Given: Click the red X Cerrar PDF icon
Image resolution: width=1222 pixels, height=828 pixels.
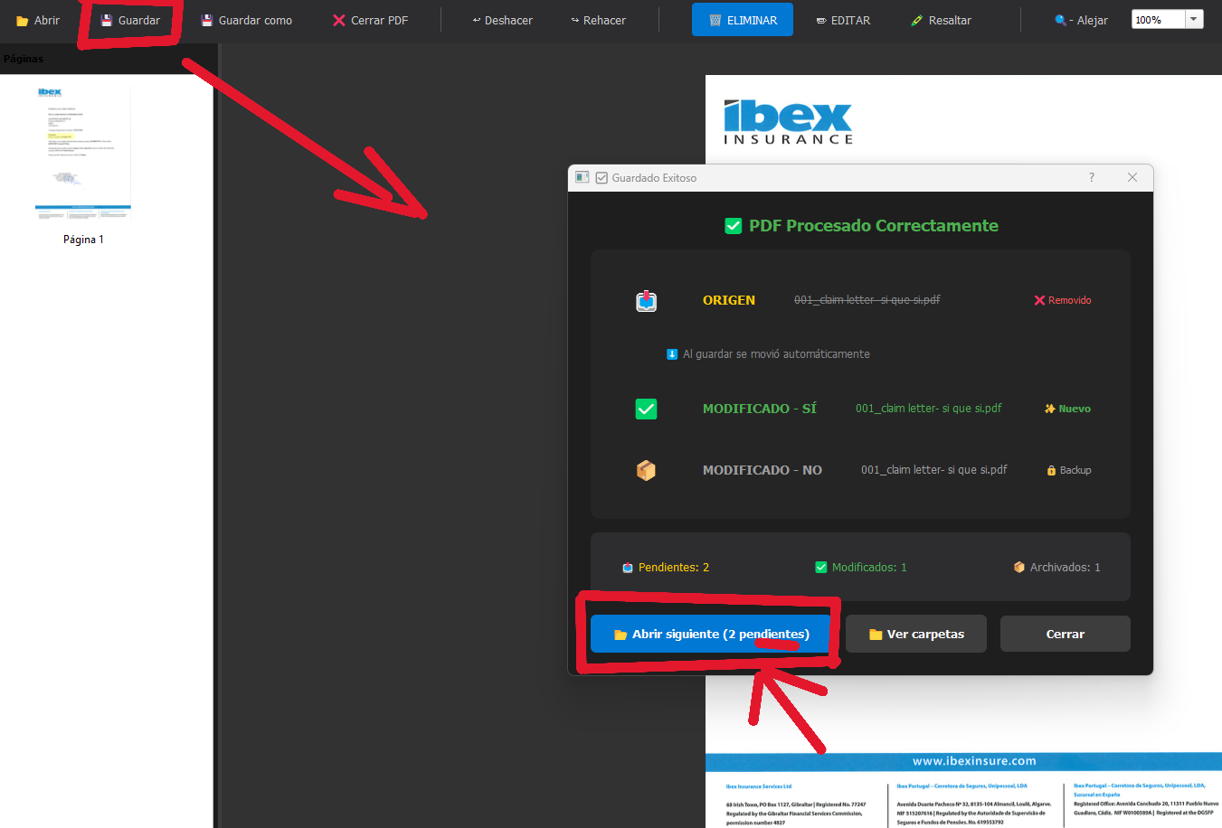Looking at the screenshot, I should tap(339, 20).
